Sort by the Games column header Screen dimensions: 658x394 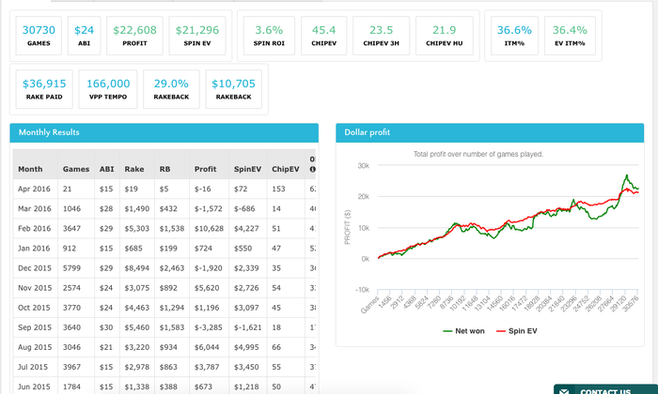[x=76, y=164]
